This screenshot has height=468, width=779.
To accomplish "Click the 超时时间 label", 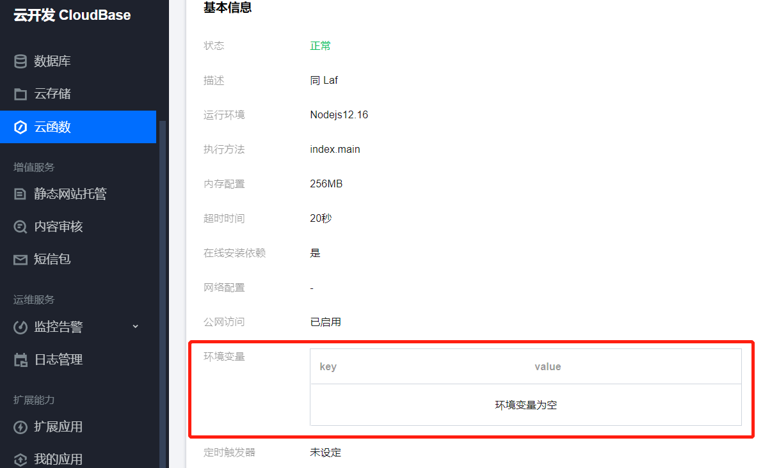I will (224, 219).
